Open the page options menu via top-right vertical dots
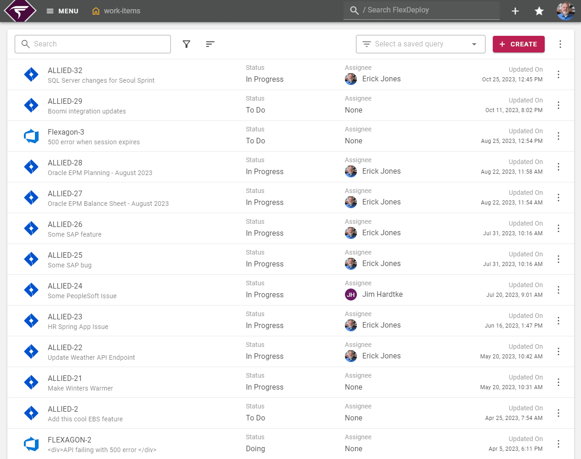 560,44
